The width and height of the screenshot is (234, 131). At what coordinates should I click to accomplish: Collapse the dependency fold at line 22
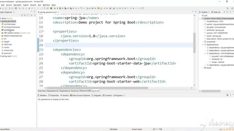pos(44,54)
